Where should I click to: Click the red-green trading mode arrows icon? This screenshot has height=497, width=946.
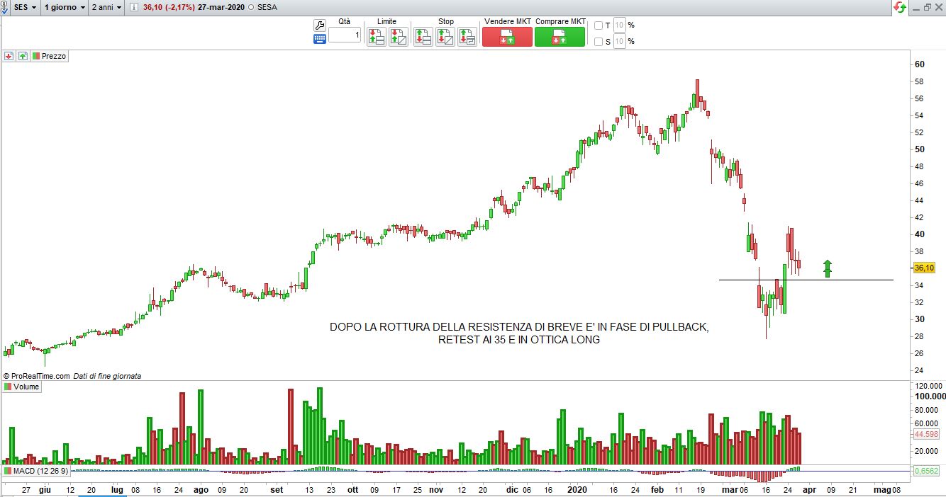[898, 7]
